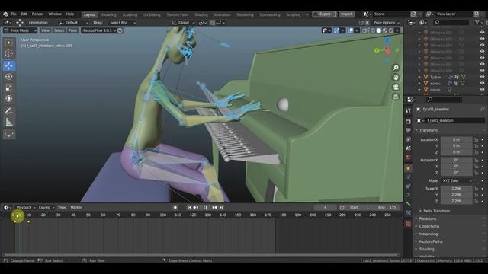Activate the Rotate tool
This screenshot has width=488, height=274.
coord(9,77)
